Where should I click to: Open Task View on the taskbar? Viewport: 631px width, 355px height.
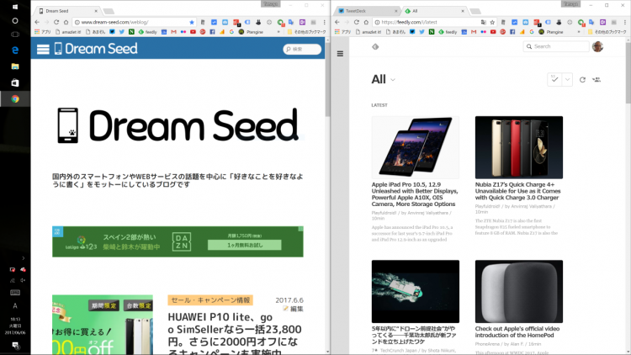pos(15,34)
